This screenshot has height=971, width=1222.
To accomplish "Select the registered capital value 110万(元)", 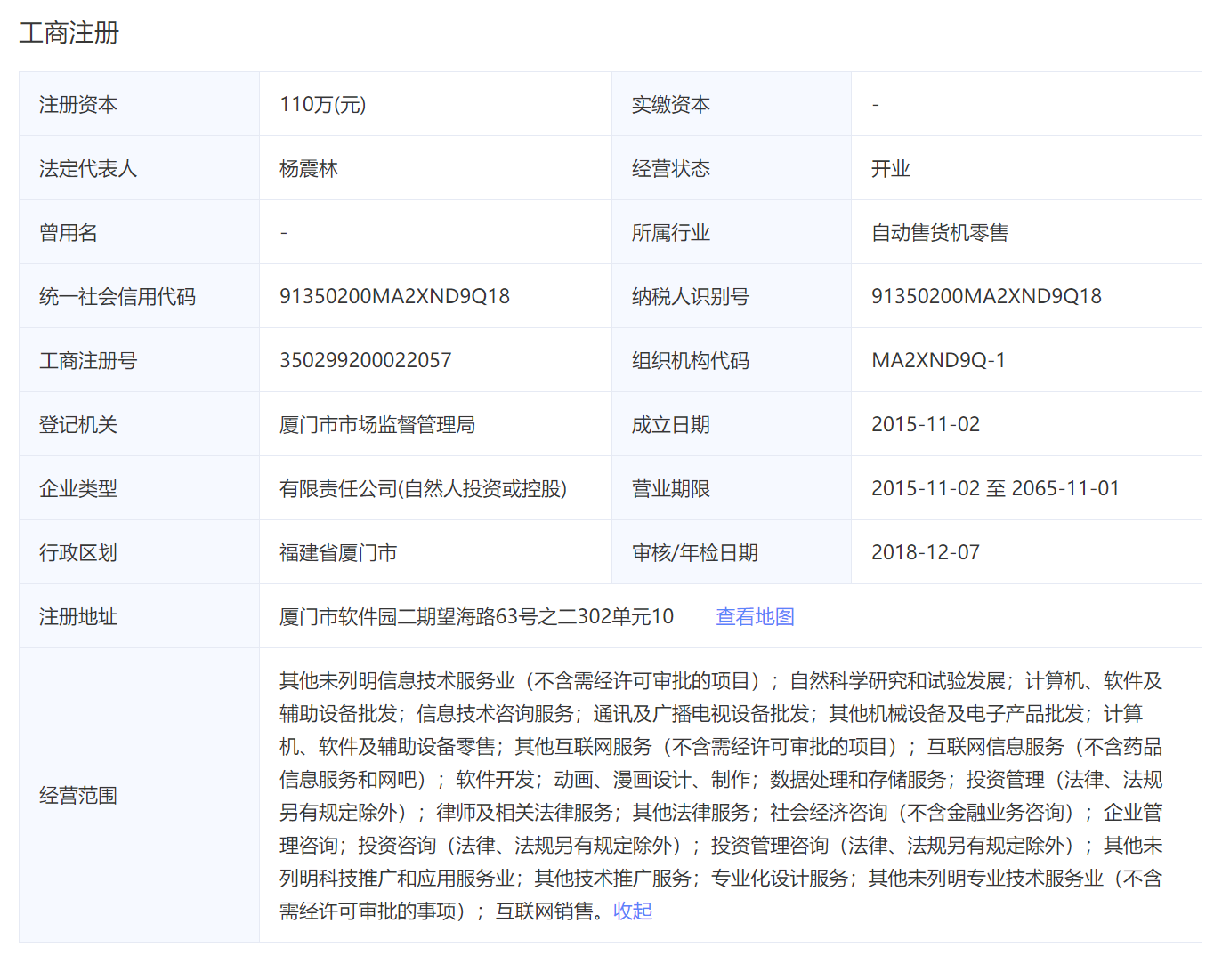I will point(323,104).
